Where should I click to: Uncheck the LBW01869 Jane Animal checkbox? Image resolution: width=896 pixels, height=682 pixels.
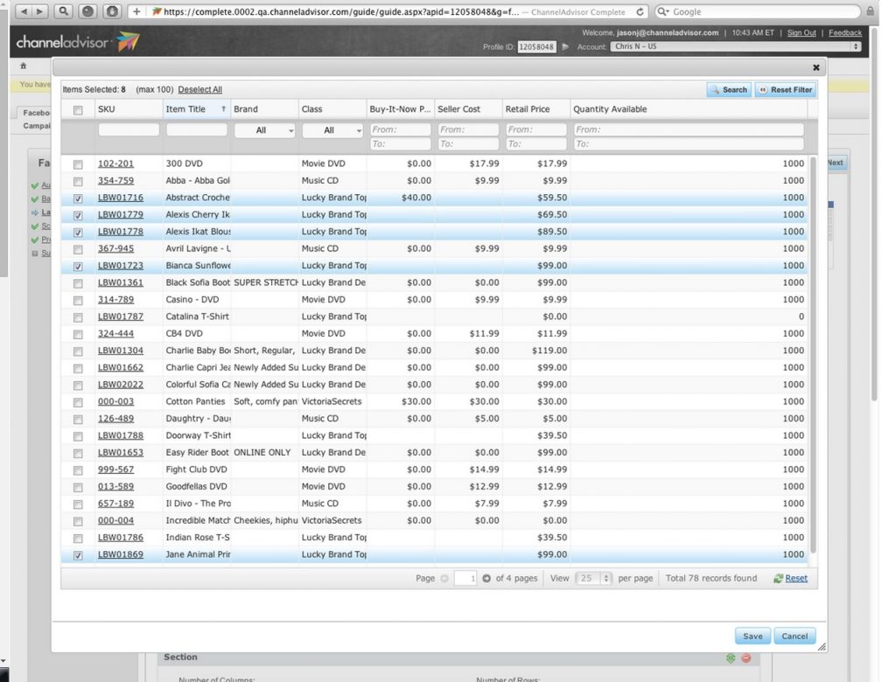coord(78,555)
